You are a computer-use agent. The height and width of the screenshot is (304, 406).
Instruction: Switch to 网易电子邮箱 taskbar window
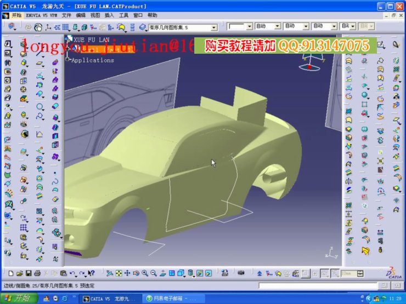coord(170,299)
